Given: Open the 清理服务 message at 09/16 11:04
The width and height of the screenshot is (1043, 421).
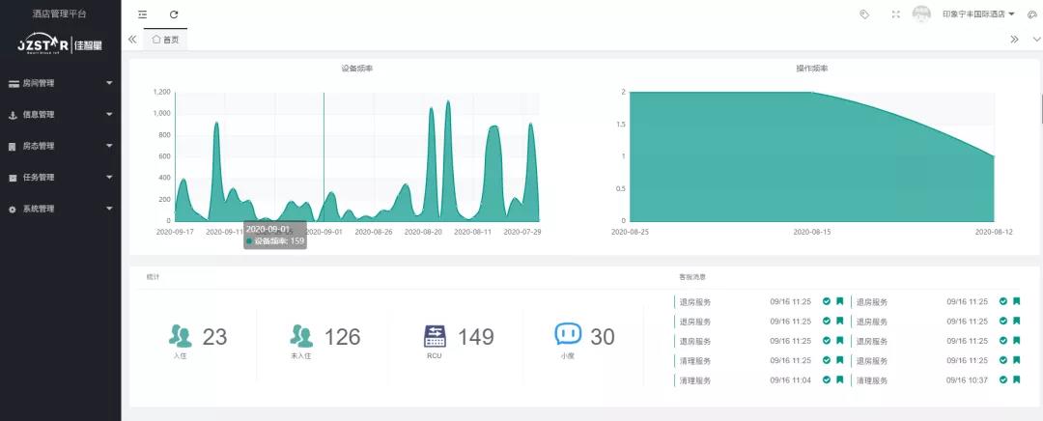Looking at the screenshot, I should [695, 380].
